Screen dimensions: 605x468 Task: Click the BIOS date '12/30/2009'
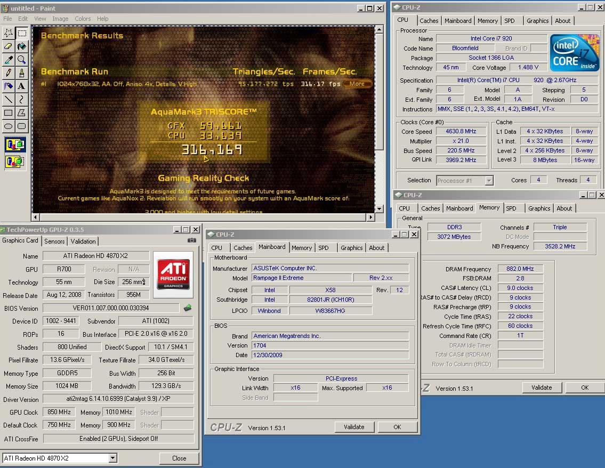[330, 355]
